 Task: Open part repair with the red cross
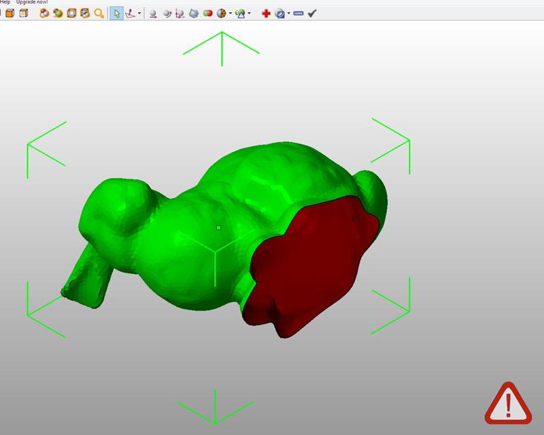266,14
